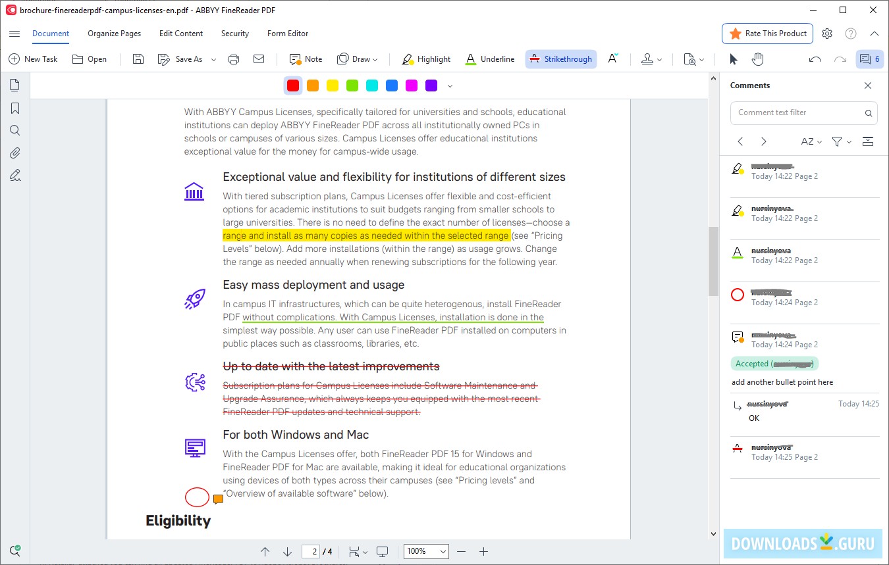Select the Add Text tool icon

click(613, 59)
